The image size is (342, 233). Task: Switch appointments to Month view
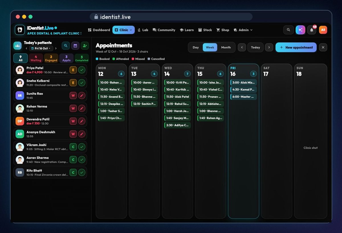pyautogui.click(x=226, y=47)
